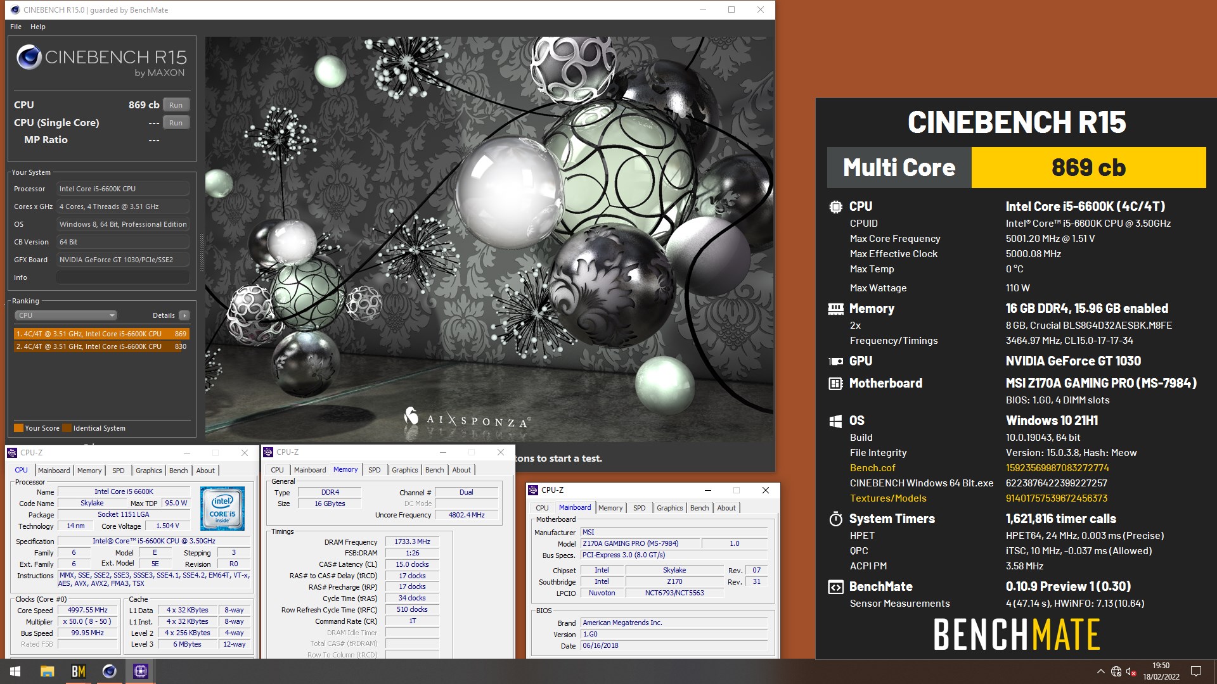Open the Ranking CPU dropdown
This screenshot has width=1217, height=684.
[x=66, y=315]
